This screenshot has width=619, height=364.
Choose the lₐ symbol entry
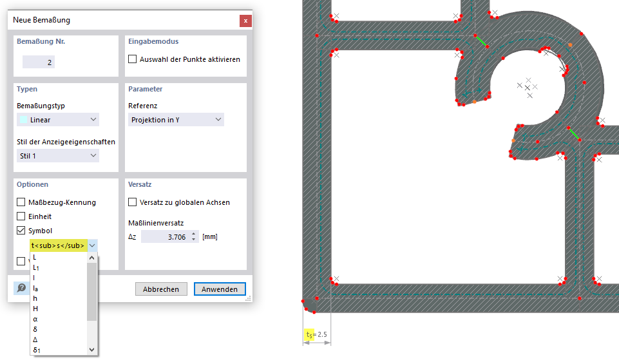tap(59, 288)
